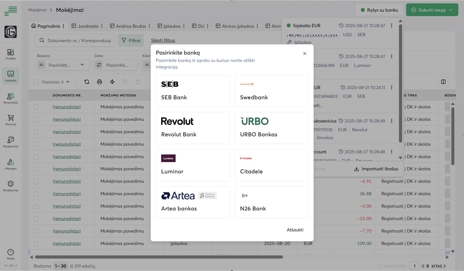Screen dimensions: 464x271
Task: Click Atšaukti to cancel bank selection
Action: (x=295, y=230)
